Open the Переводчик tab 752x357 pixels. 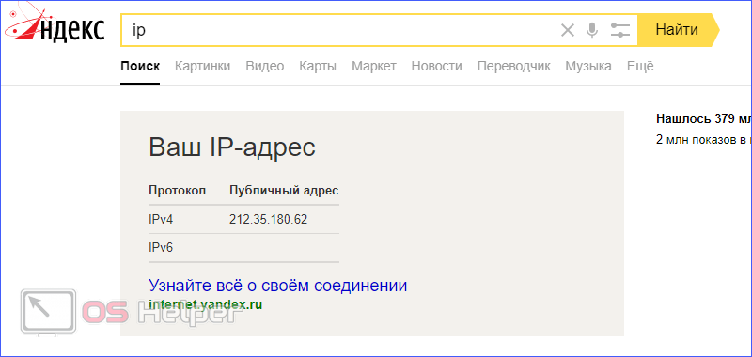pyautogui.click(x=513, y=66)
